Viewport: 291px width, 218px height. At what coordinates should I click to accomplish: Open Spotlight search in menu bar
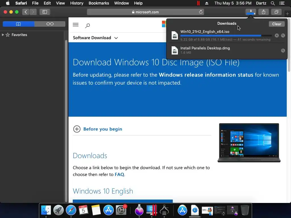pos(273,3)
